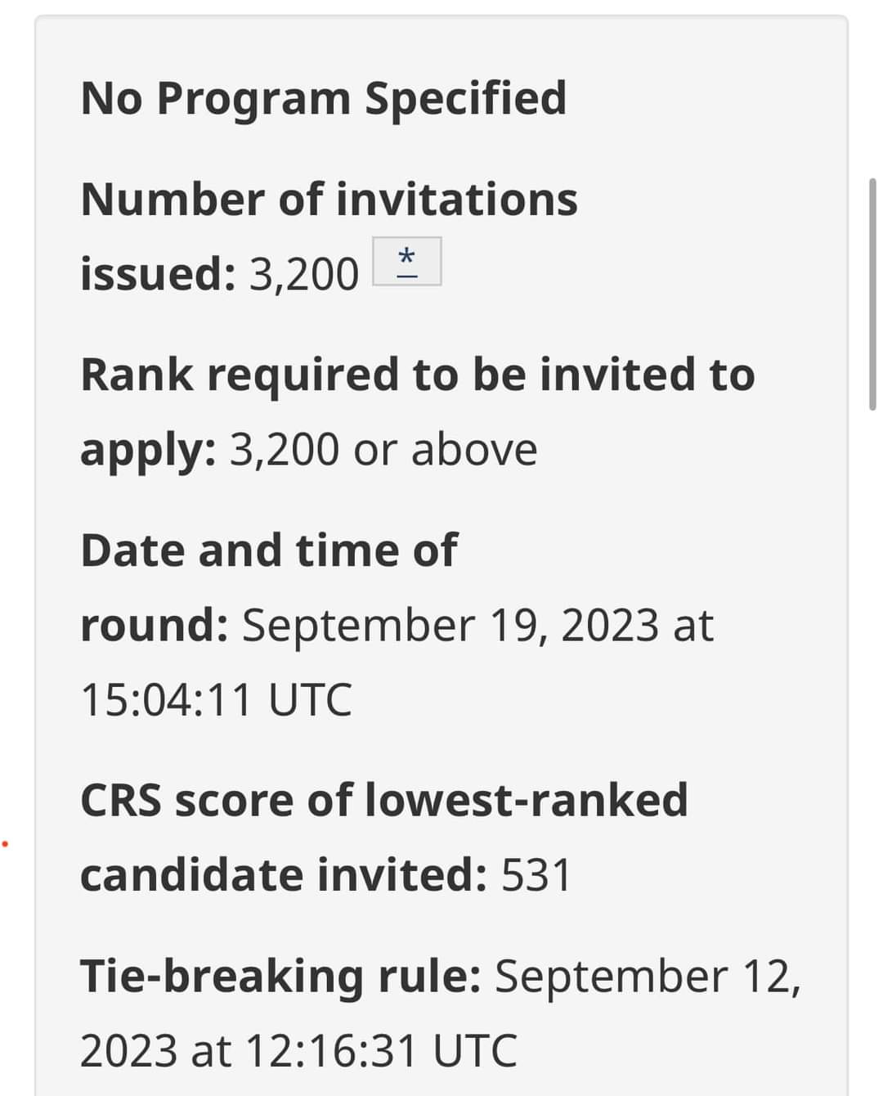Click the bold "candidate invited:" text
The height and width of the screenshot is (1096, 883).
click(x=284, y=875)
